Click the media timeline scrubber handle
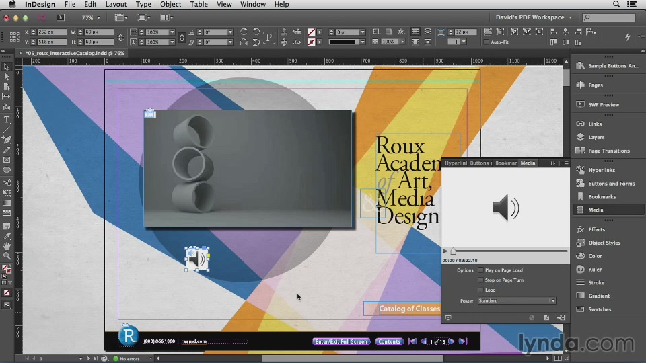646x363 pixels. [x=453, y=251]
